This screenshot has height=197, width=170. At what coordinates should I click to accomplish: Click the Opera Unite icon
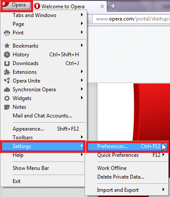7,81
